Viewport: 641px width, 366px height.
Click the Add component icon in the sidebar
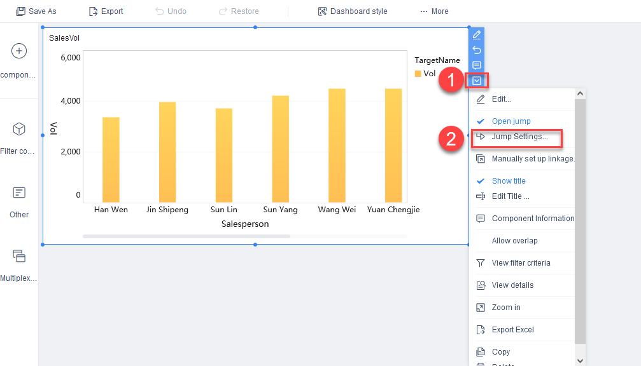pyautogui.click(x=18, y=51)
